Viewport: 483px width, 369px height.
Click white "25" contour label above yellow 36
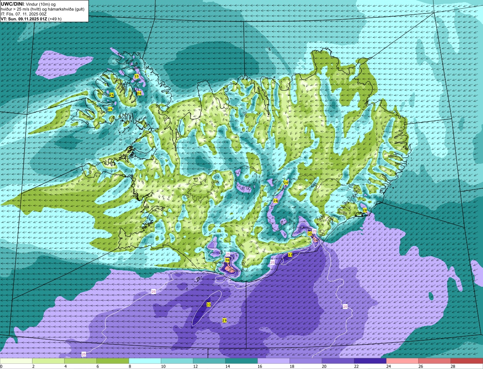coord(228,254)
